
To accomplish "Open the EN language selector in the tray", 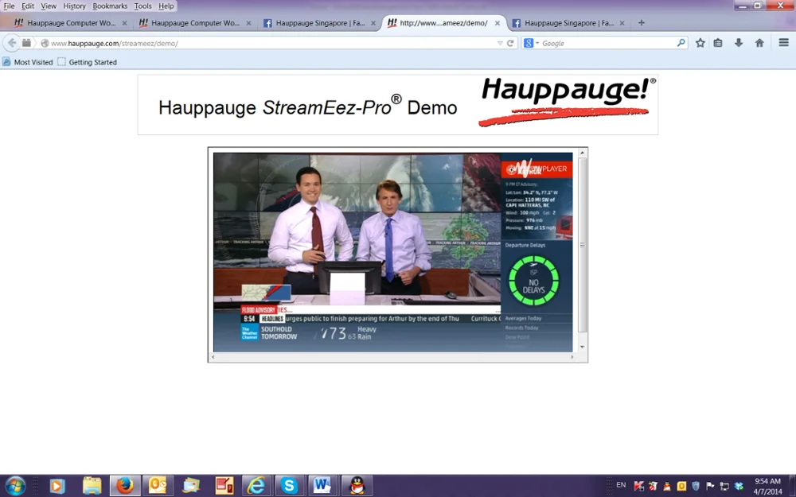I will point(620,485).
